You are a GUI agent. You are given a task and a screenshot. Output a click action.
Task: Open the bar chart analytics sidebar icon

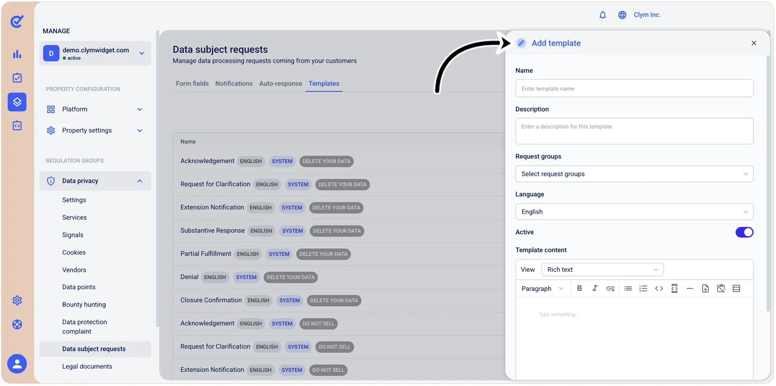click(x=17, y=54)
